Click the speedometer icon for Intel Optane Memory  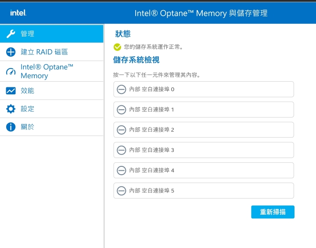click(11, 72)
